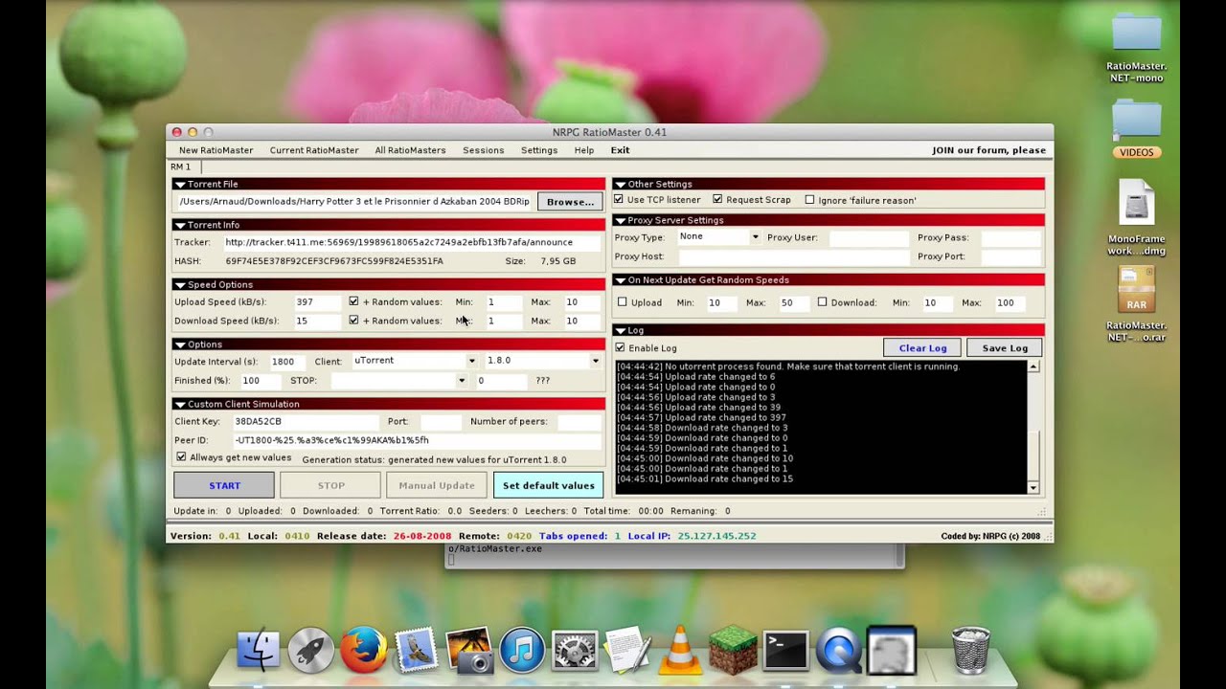Collapse the Log section
This screenshot has height=689, width=1226.
point(620,330)
